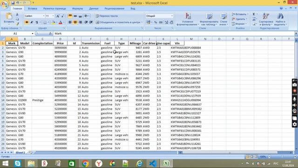The height and width of the screenshot is (168, 298).
Task: Cut selection with the scissors icon
Action: click(x=17, y=14)
